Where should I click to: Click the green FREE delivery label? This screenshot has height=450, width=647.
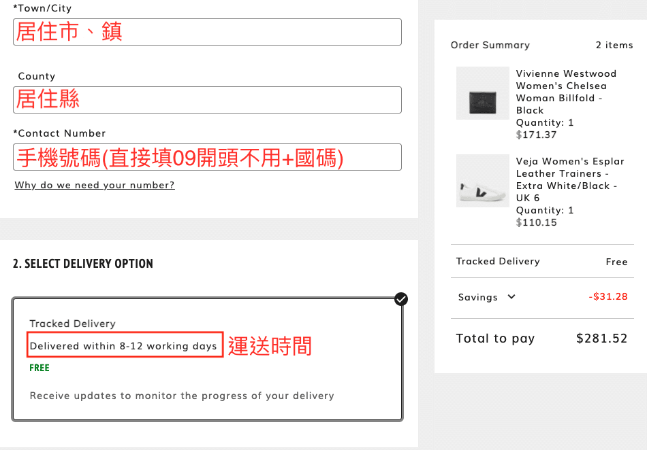pos(40,368)
